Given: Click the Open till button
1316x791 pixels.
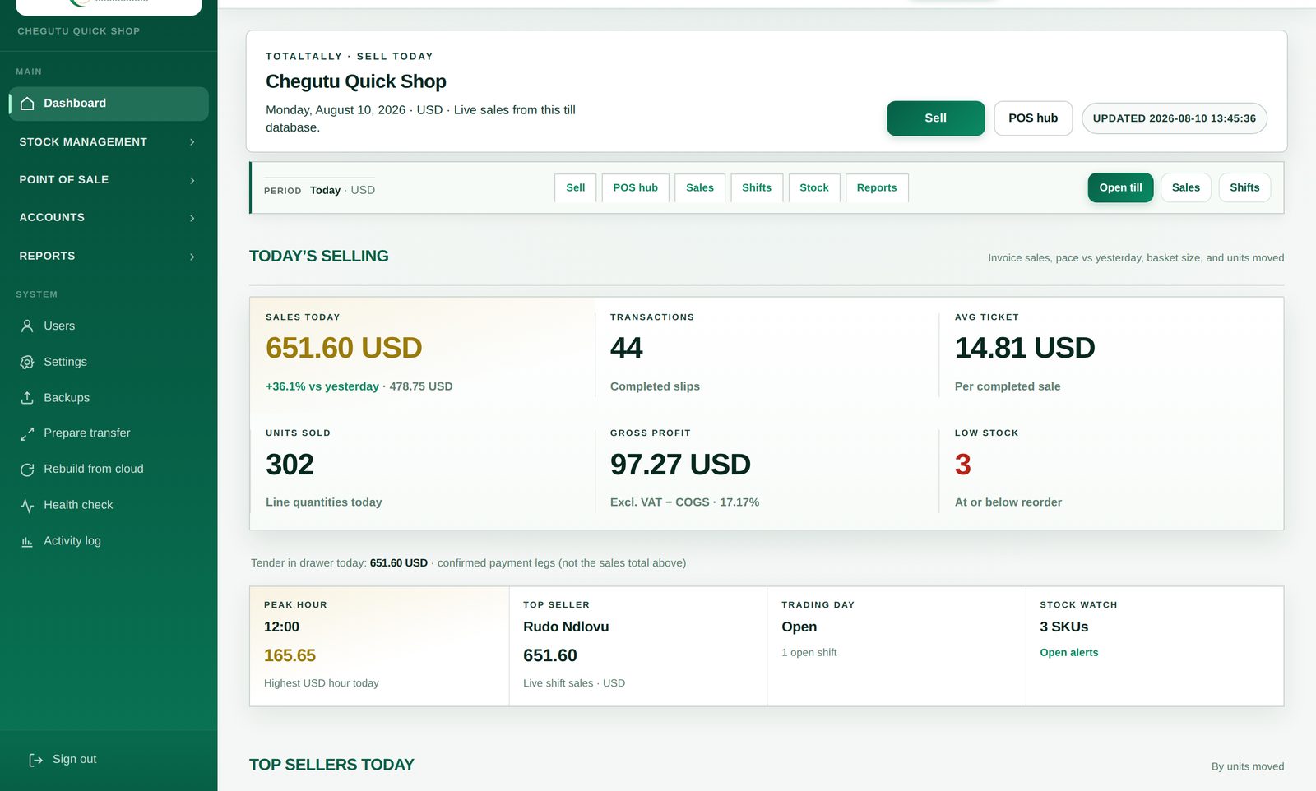Looking at the screenshot, I should coord(1120,187).
